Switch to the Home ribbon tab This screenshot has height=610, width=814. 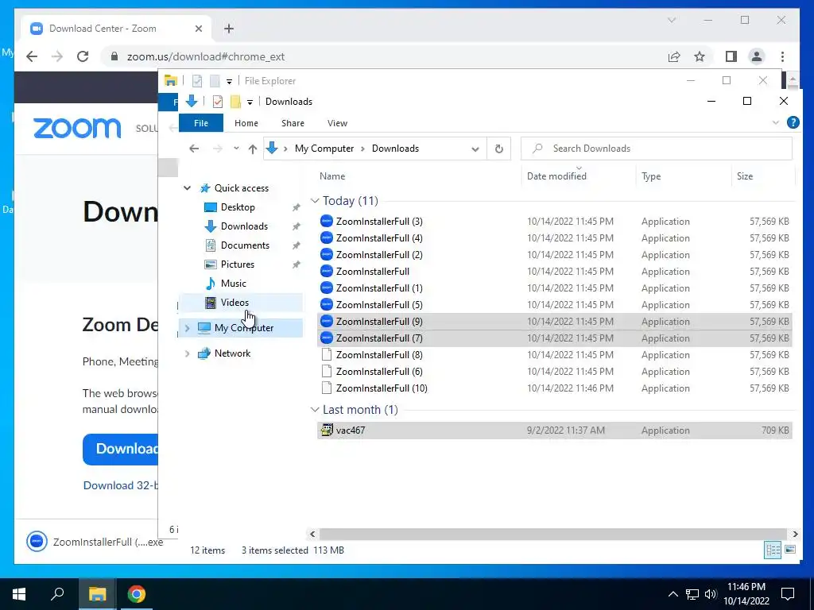[246, 123]
